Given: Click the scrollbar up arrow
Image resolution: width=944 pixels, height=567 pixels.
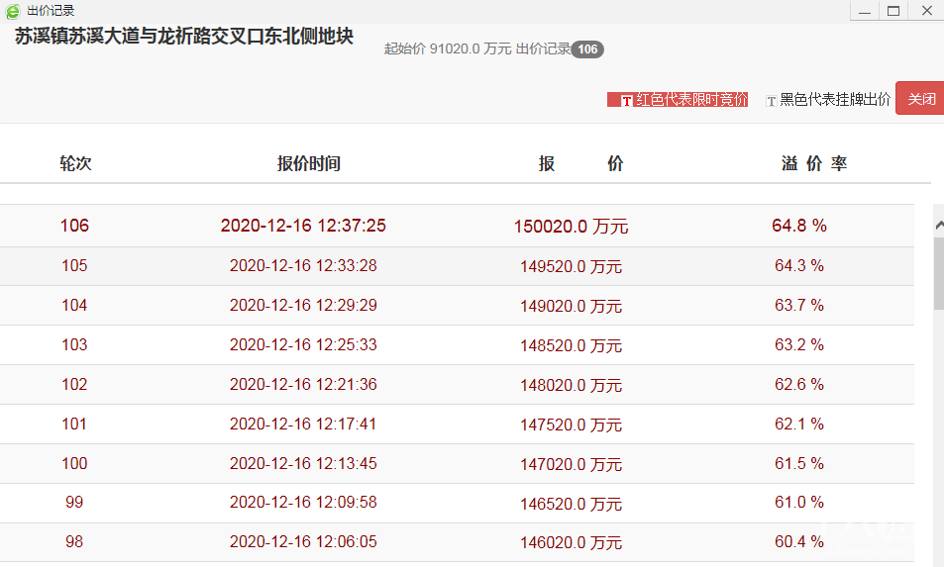Looking at the screenshot, I should pyautogui.click(x=938, y=226).
